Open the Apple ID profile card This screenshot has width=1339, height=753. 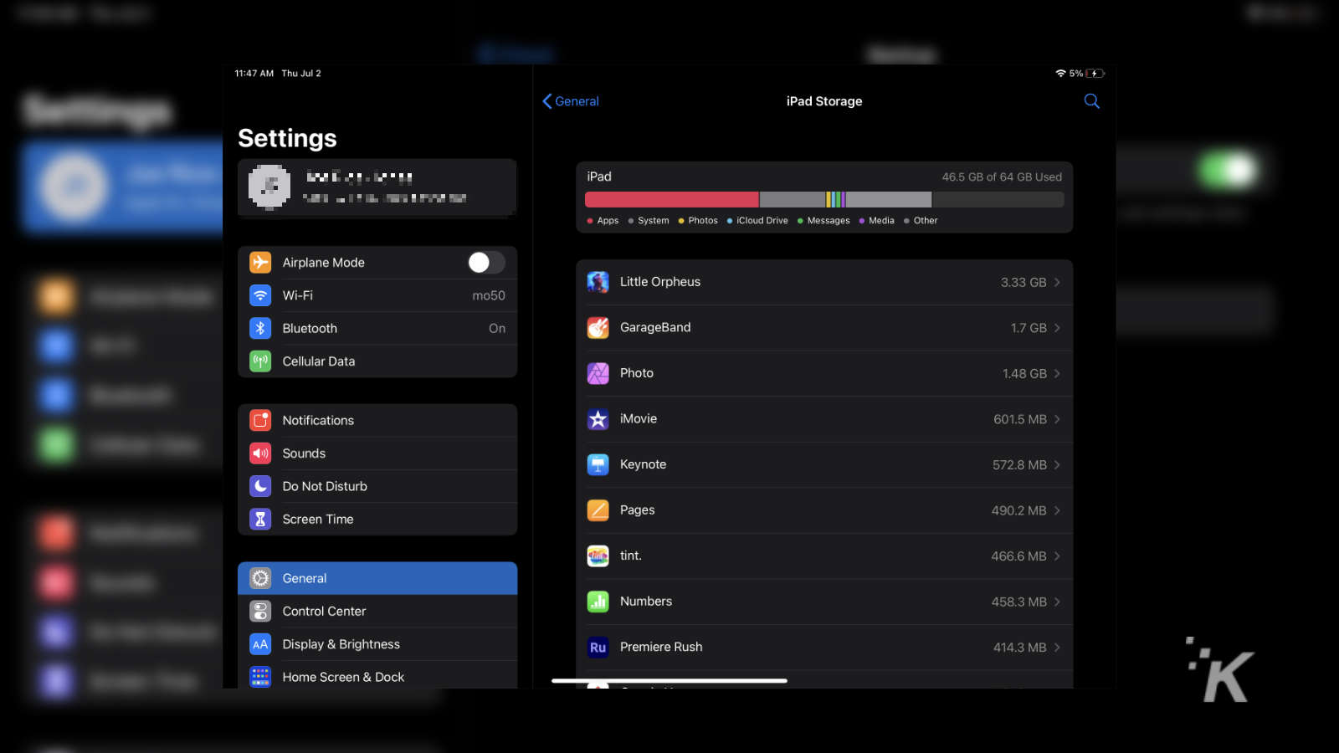(x=377, y=187)
